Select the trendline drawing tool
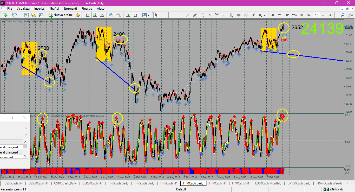 pos(188,15)
